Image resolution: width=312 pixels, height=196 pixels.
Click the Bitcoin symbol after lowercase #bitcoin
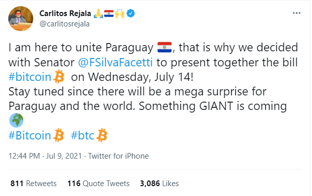pos(59,76)
